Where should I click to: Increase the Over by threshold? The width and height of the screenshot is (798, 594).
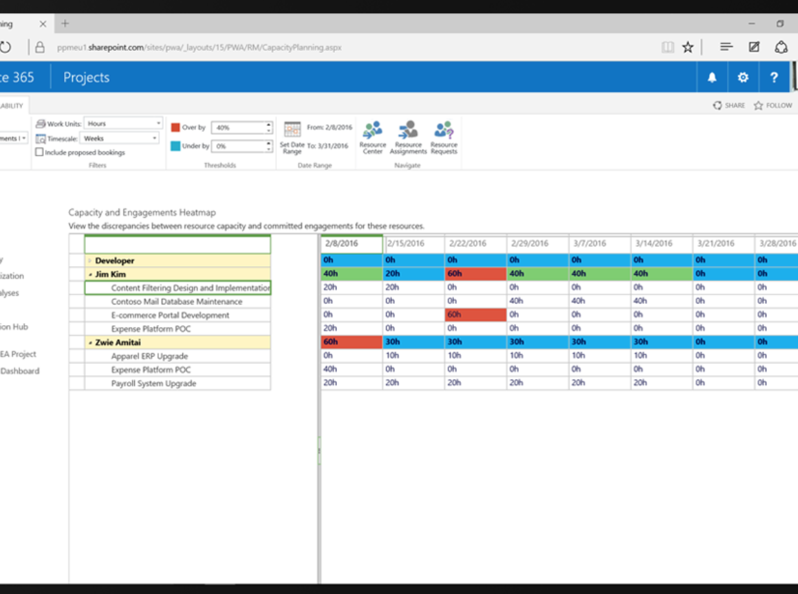pos(269,124)
